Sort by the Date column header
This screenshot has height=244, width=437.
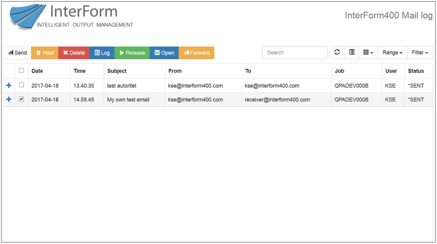pos(49,71)
